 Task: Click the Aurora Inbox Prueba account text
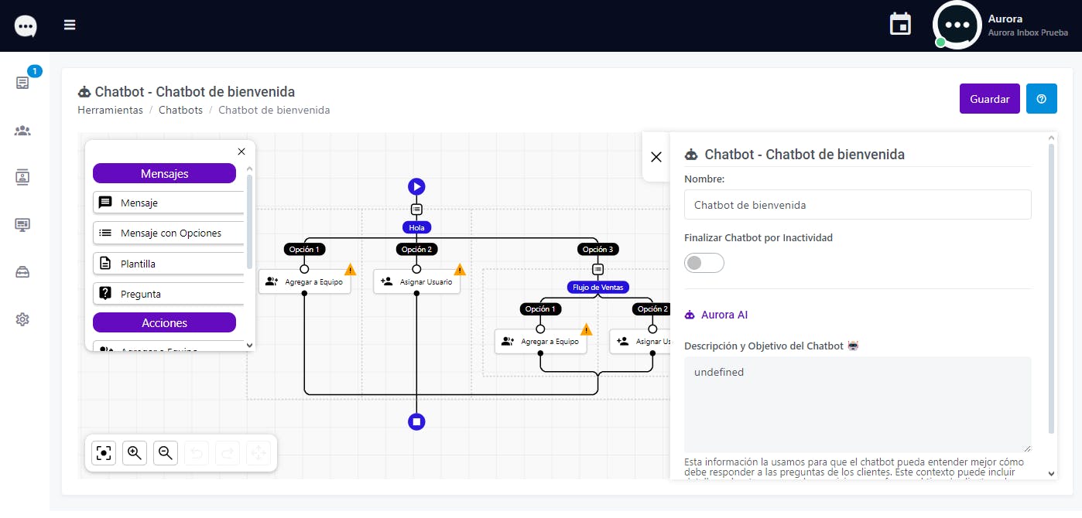point(1028,33)
